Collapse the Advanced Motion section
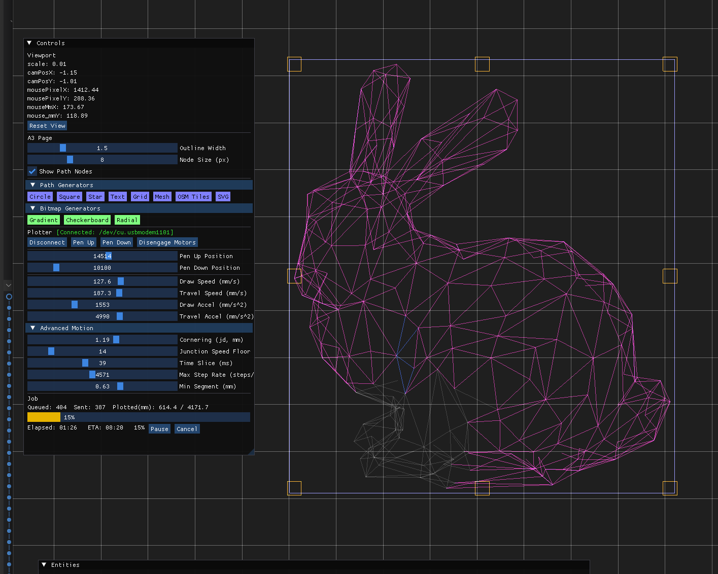718x574 pixels. (x=33, y=328)
